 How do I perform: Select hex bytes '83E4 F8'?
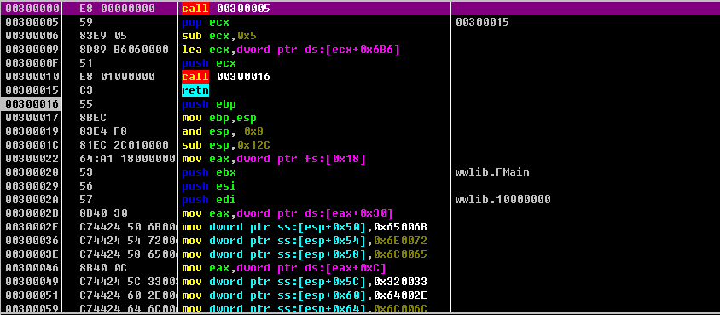[103, 131]
